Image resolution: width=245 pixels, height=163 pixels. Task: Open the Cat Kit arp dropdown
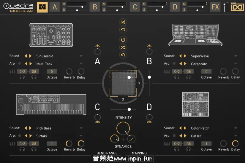[x=235, y=135]
